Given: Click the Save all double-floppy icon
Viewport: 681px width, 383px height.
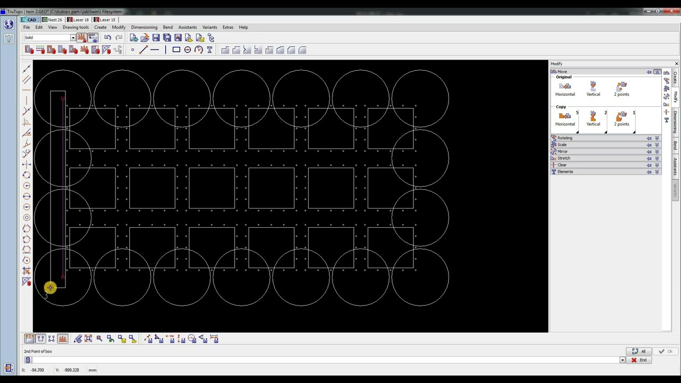Looking at the screenshot, I should point(167,38).
